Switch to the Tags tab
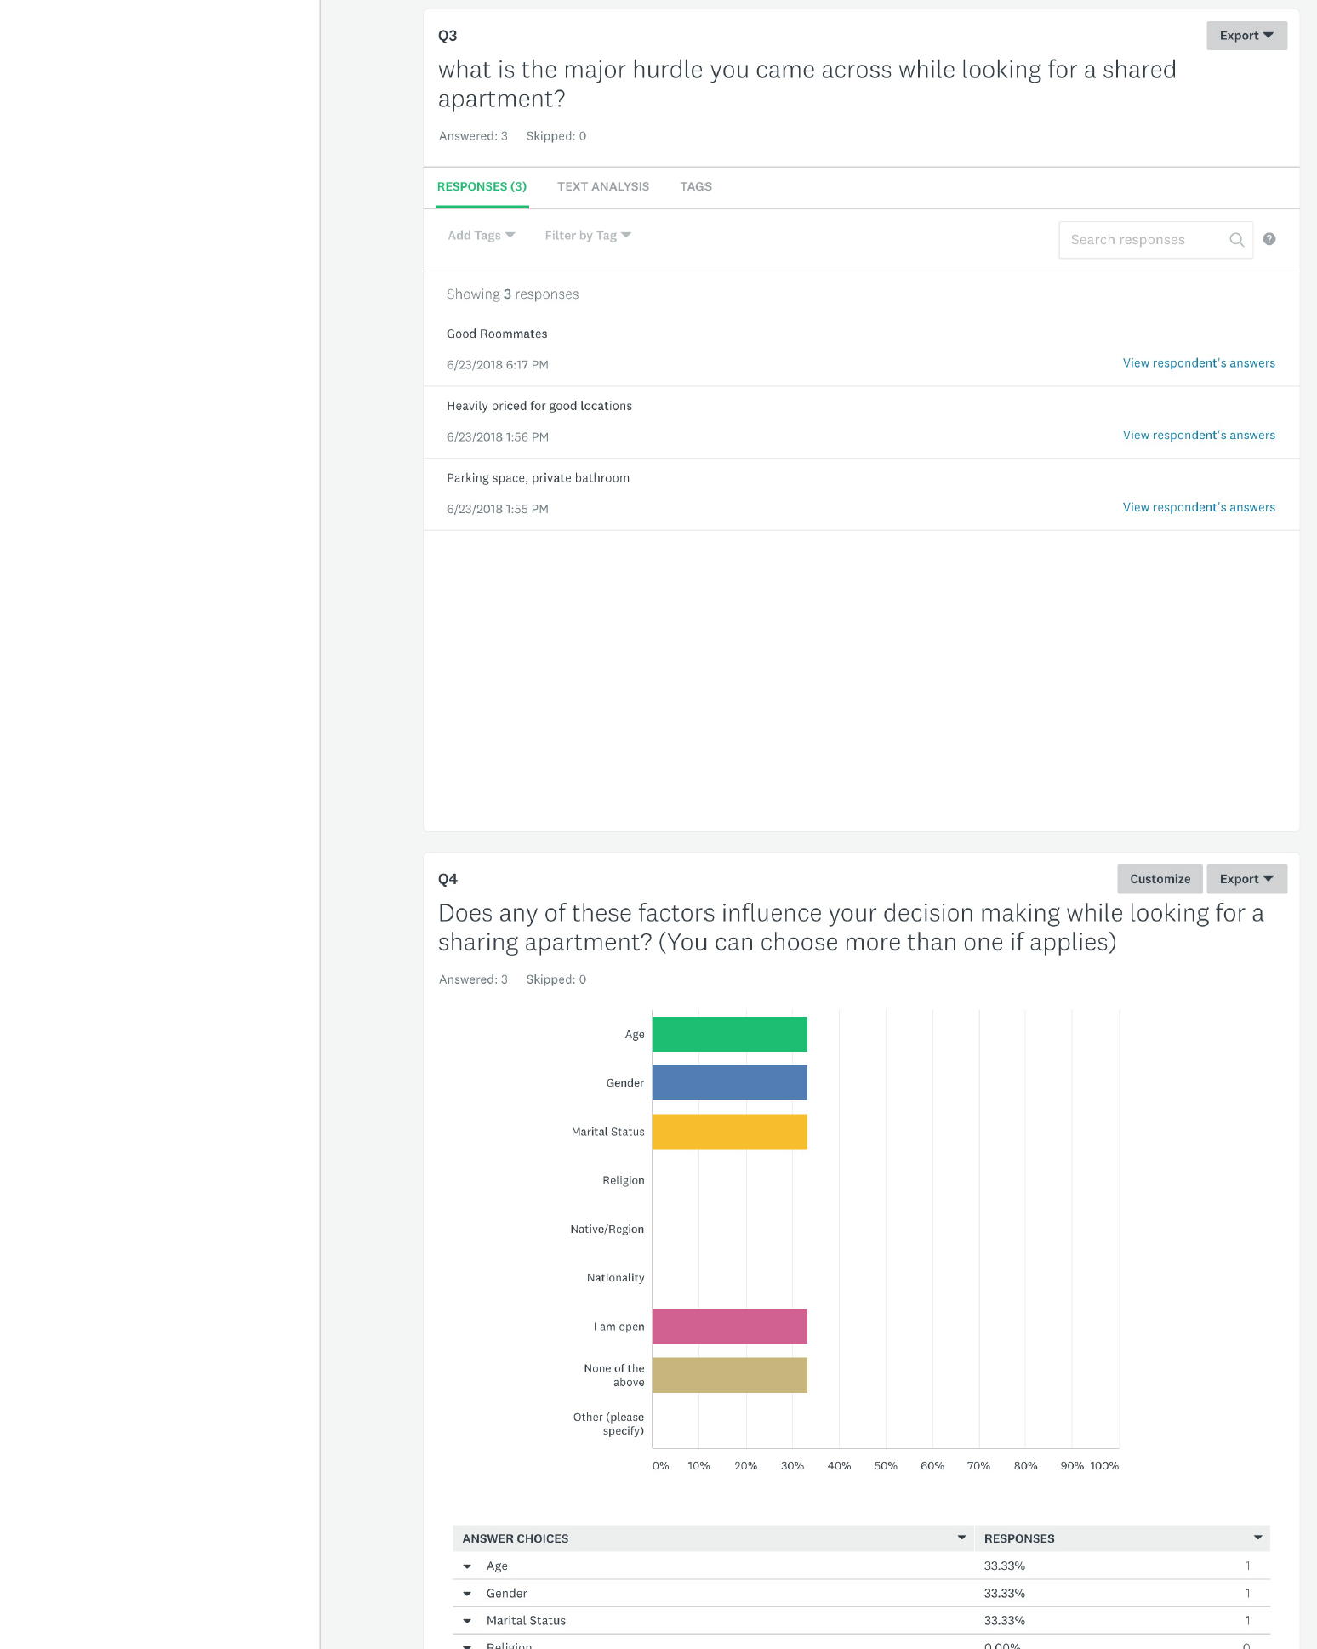Viewport: 1317px width, 1649px height. point(696,186)
